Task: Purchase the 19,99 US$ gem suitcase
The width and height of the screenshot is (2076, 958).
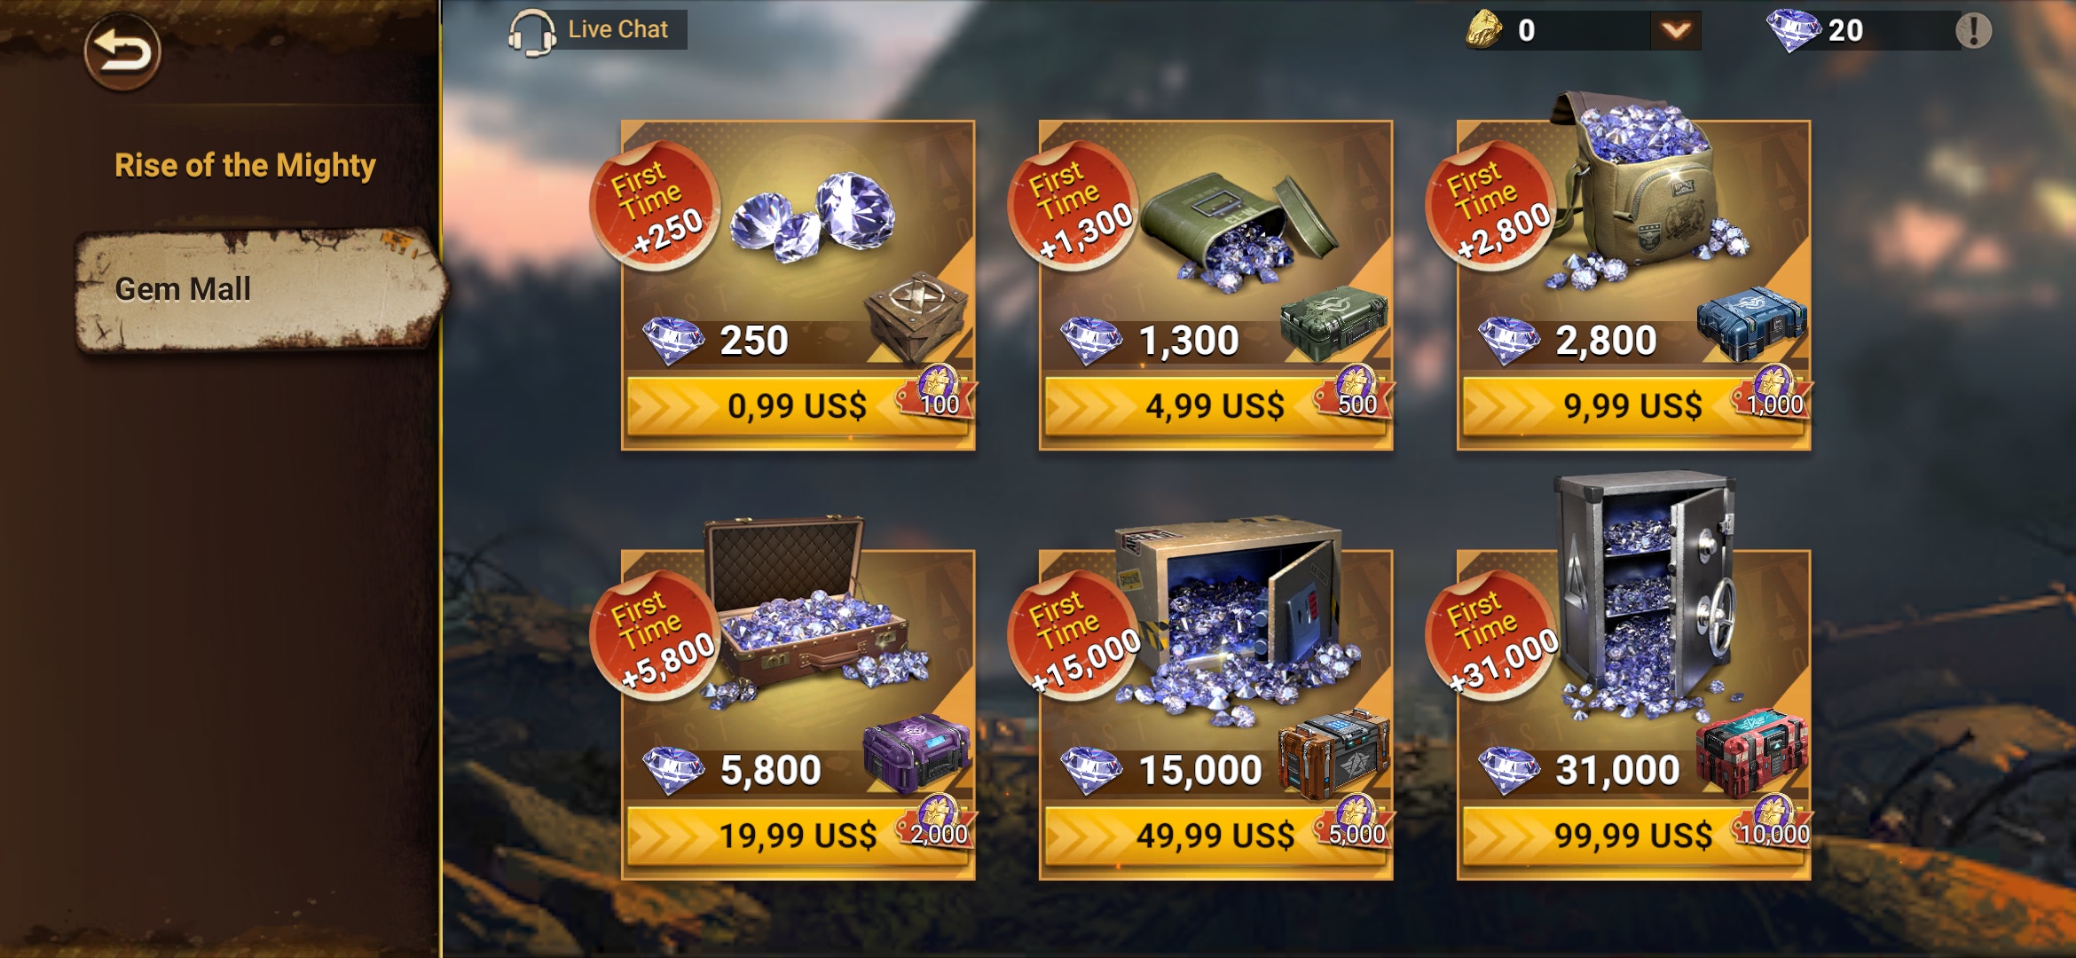Action: 796,836
